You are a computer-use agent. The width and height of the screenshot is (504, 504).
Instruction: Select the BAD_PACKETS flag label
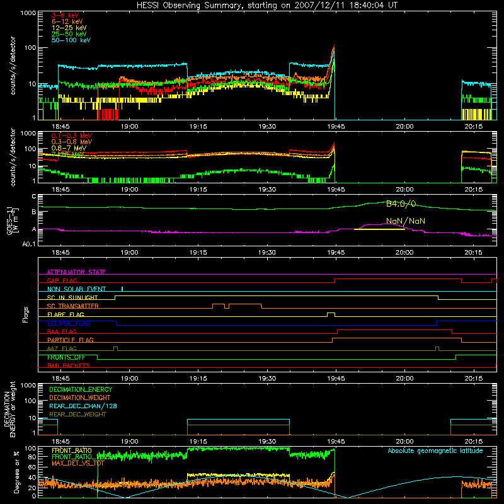(69, 366)
